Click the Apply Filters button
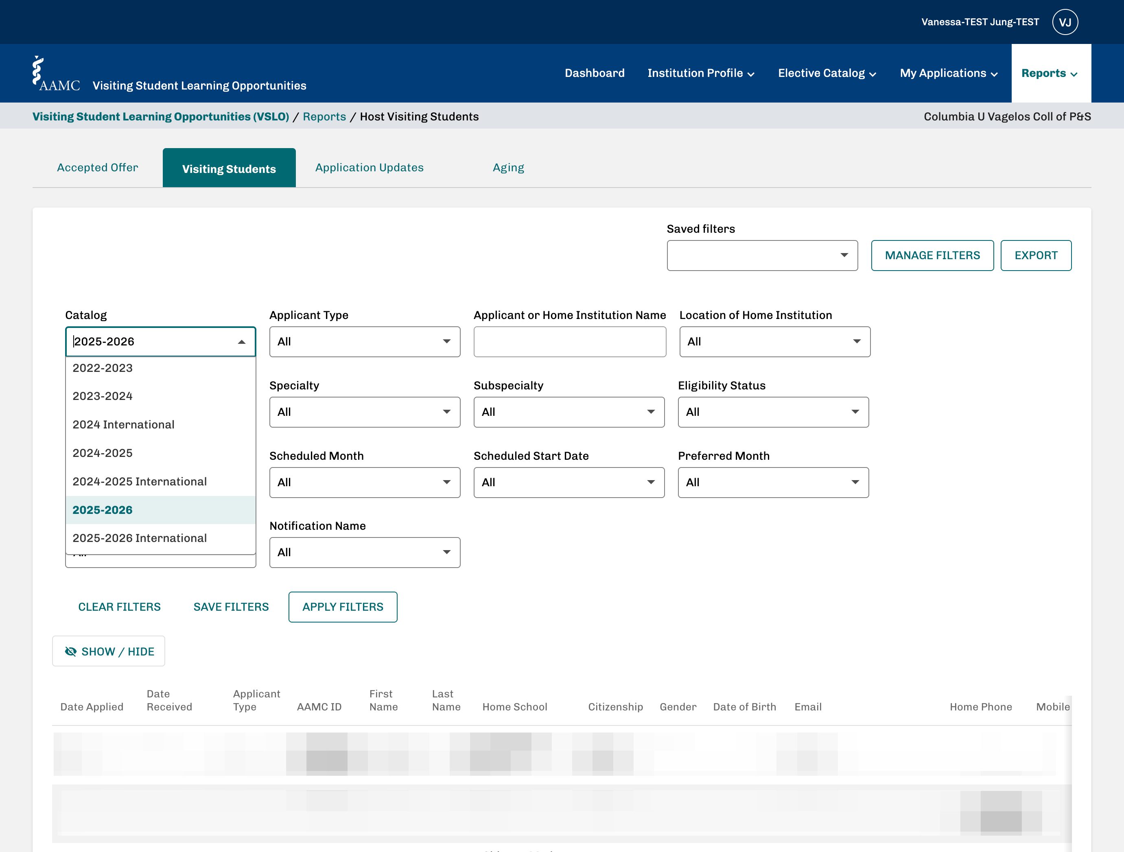Image resolution: width=1124 pixels, height=852 pixels. click(343, 607)
